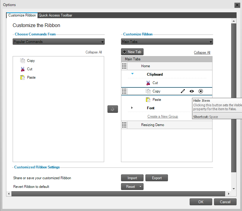Collapse the Clipboard group
This screenshot has height=211, width=242.
click(132, 74)
